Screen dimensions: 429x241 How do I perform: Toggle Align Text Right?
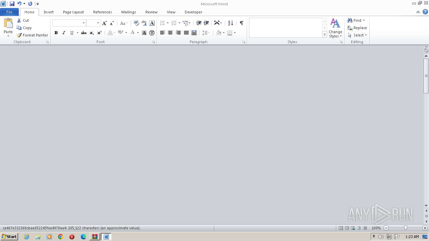pyautogui.click(x=178, y=33)
